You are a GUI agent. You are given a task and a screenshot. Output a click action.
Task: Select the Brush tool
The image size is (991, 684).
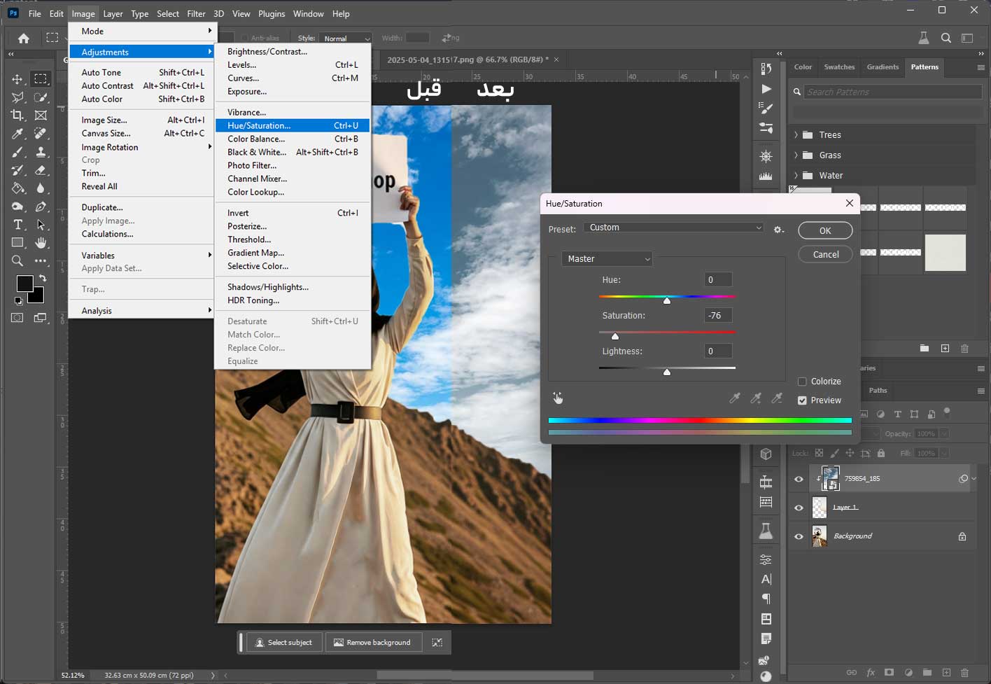pos(17,152)
